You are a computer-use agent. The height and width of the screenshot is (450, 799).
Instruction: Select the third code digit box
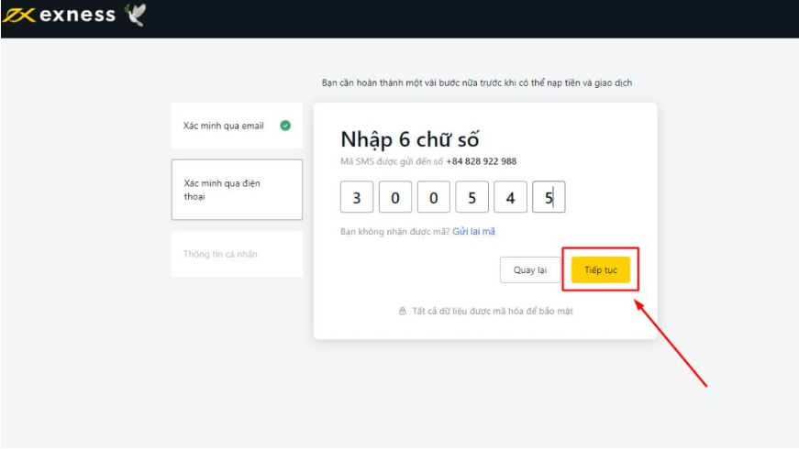point(433,197)
